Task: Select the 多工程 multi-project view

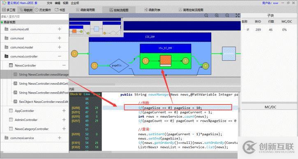Action: [x=9, y=10]
